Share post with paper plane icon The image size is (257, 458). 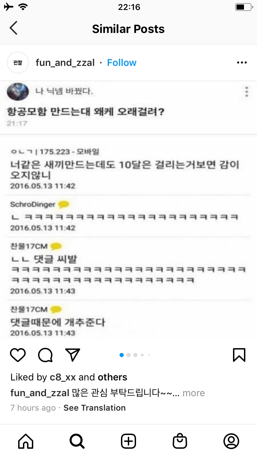pos(73,355)
